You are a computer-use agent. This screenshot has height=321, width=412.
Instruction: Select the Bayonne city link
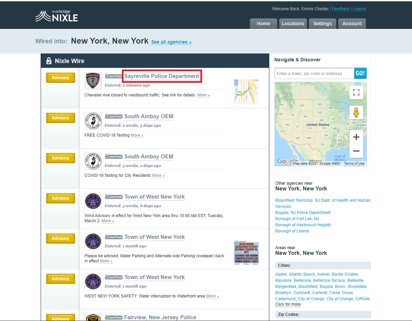pos(283,280)
